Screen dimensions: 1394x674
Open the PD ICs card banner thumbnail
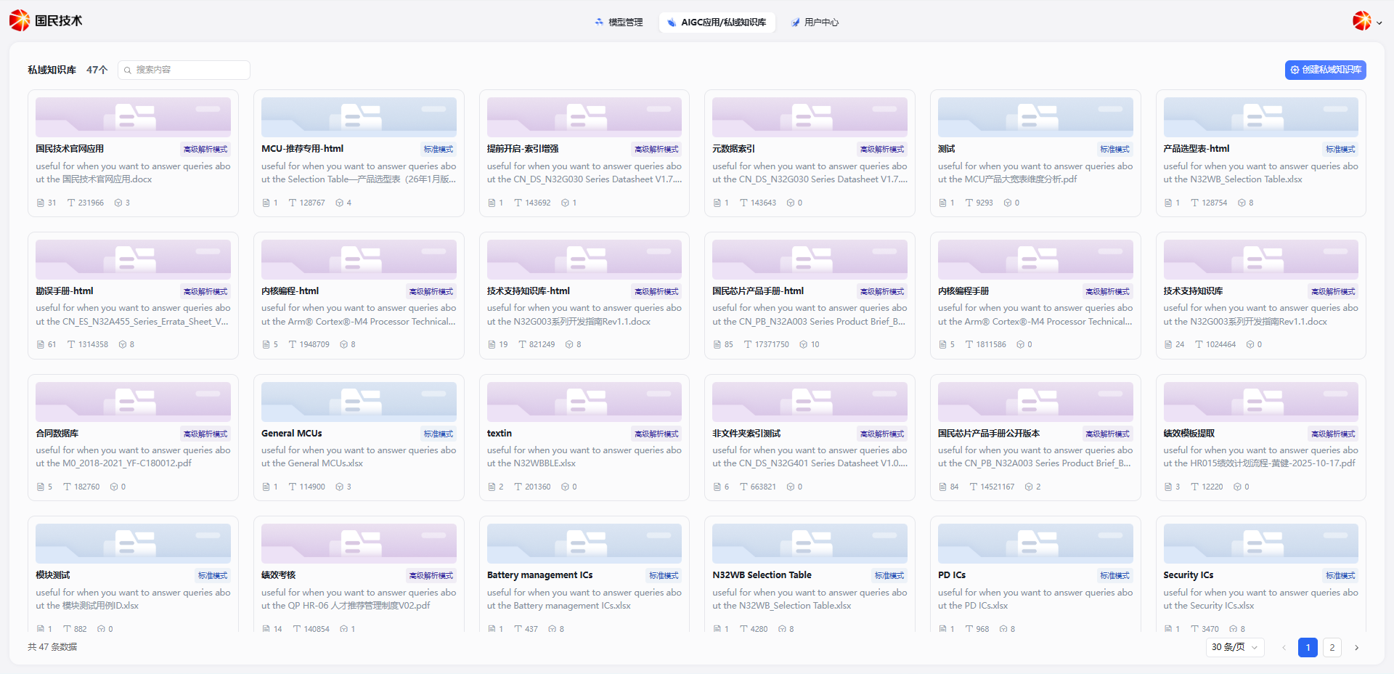tap(1035, 543)
